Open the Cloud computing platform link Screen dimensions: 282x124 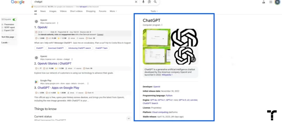point(160,112)
